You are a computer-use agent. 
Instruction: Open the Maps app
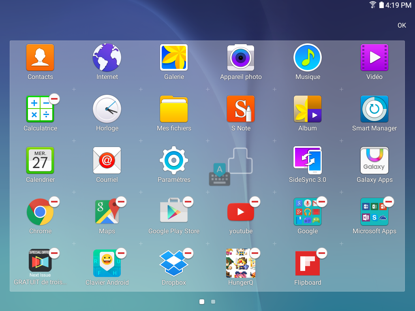107,212
